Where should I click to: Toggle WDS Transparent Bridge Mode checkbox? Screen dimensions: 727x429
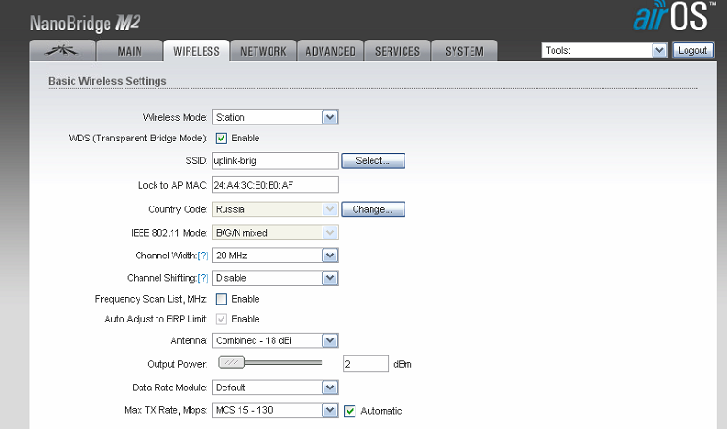tap(222, 139)
